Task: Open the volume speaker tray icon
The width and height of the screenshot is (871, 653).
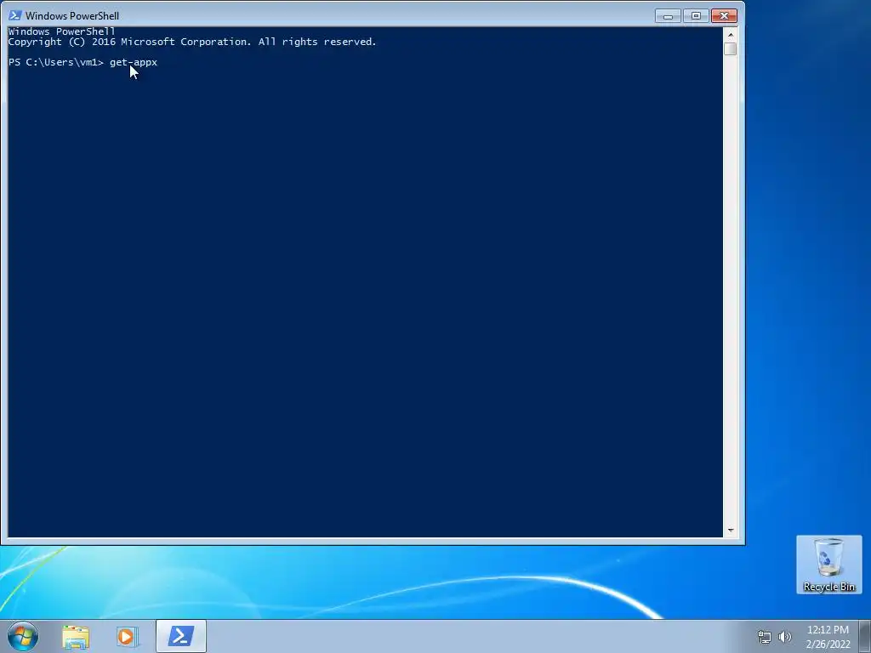Action: (x=785, y=637)
